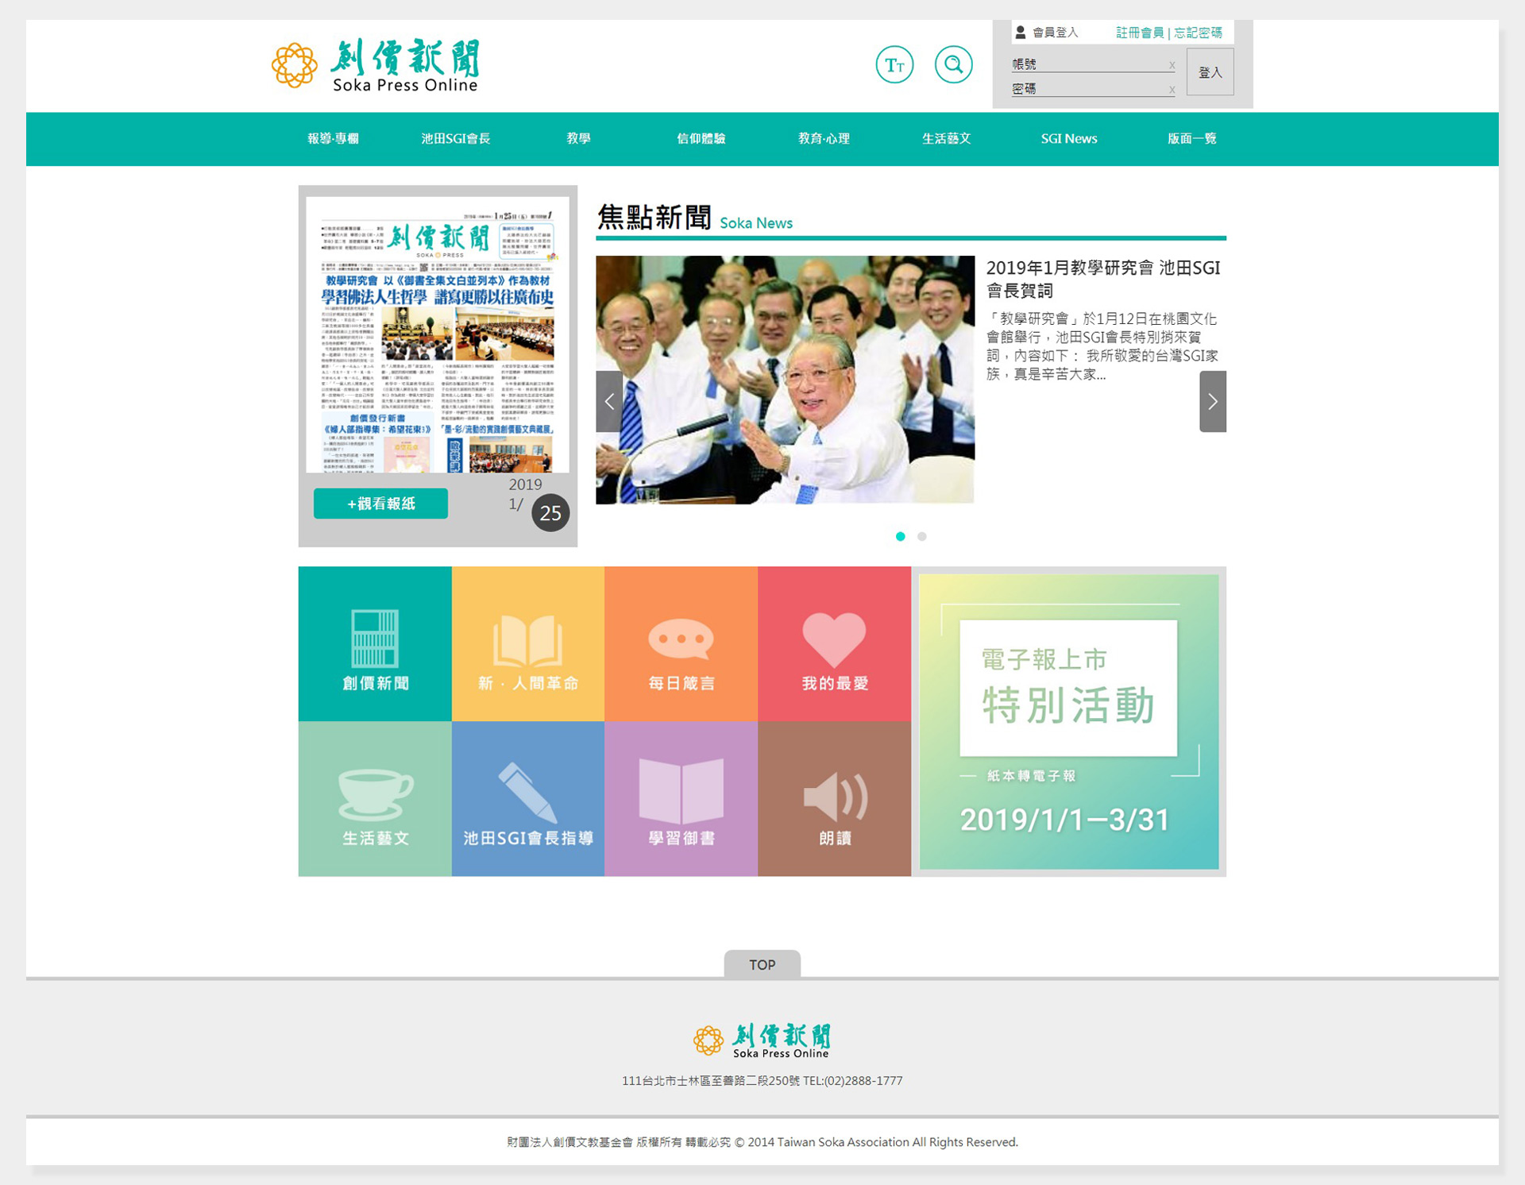
Task: Open the 每日箴言 speech bubble tile
Action: pos(681,644)
